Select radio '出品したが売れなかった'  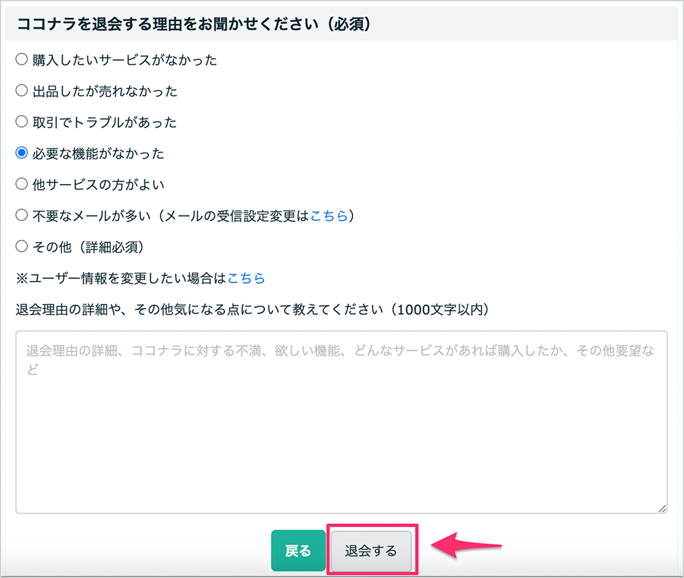[x=21, y=91]
